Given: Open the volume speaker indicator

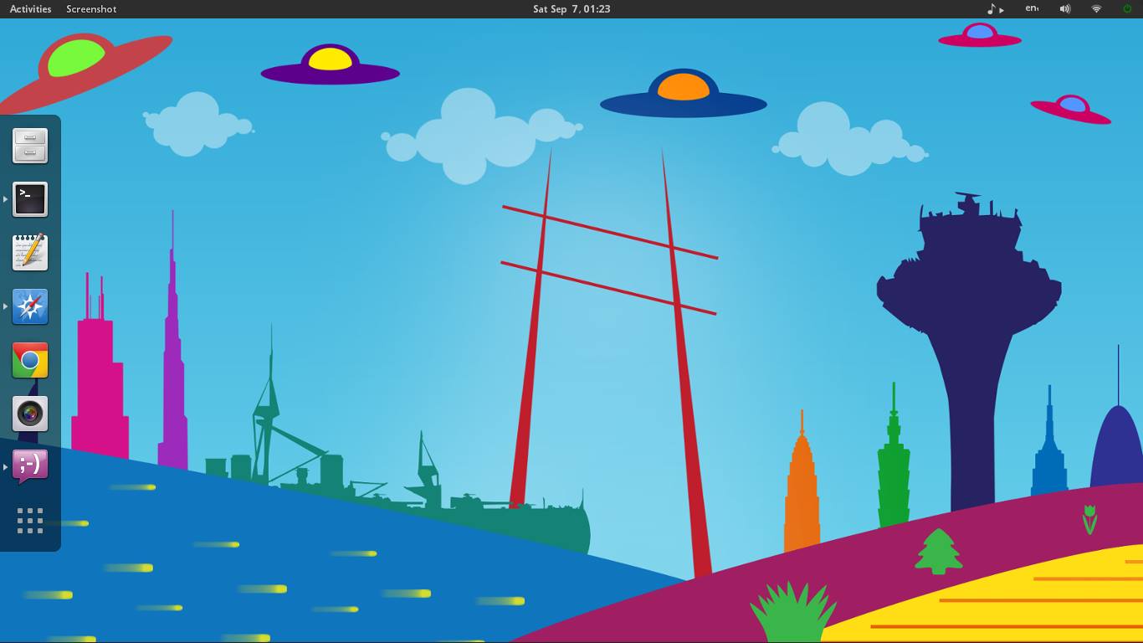Looking at the screenshot, I should click(1065, 9).
